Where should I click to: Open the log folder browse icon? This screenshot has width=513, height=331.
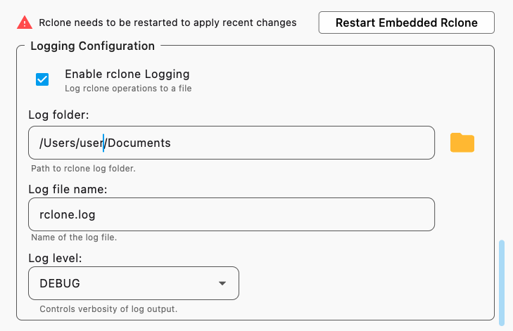[x=462, y=143]
